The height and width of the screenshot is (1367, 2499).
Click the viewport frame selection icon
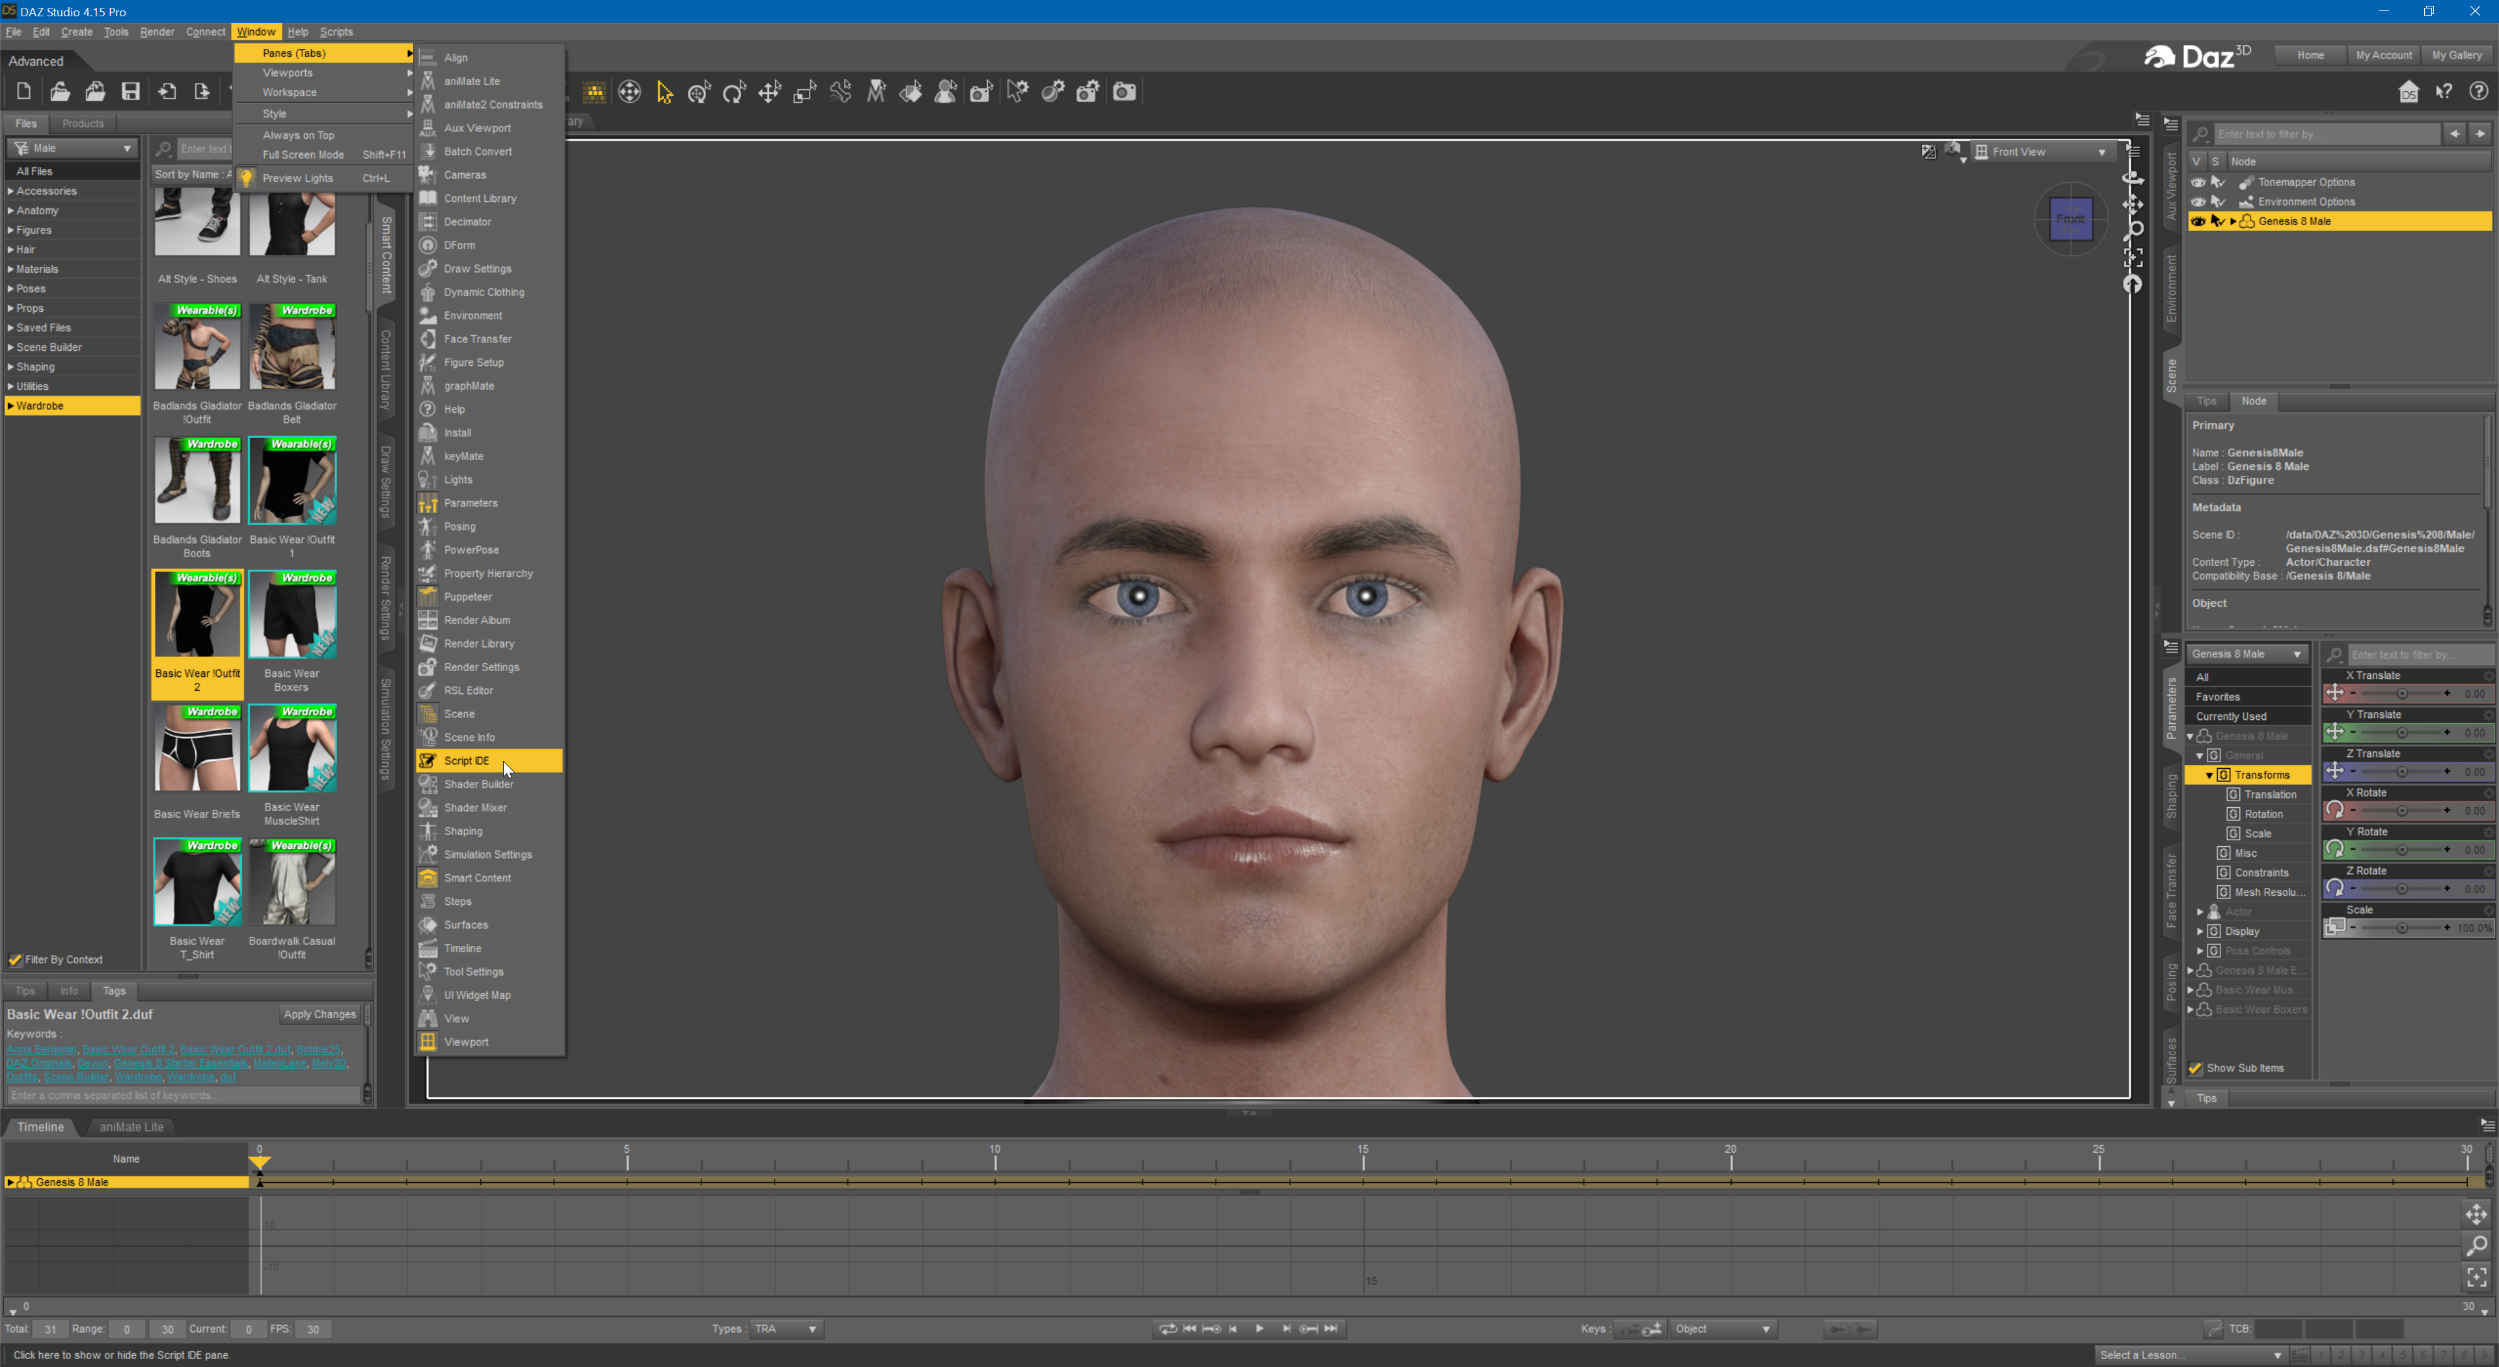[x=2133, y=258]
